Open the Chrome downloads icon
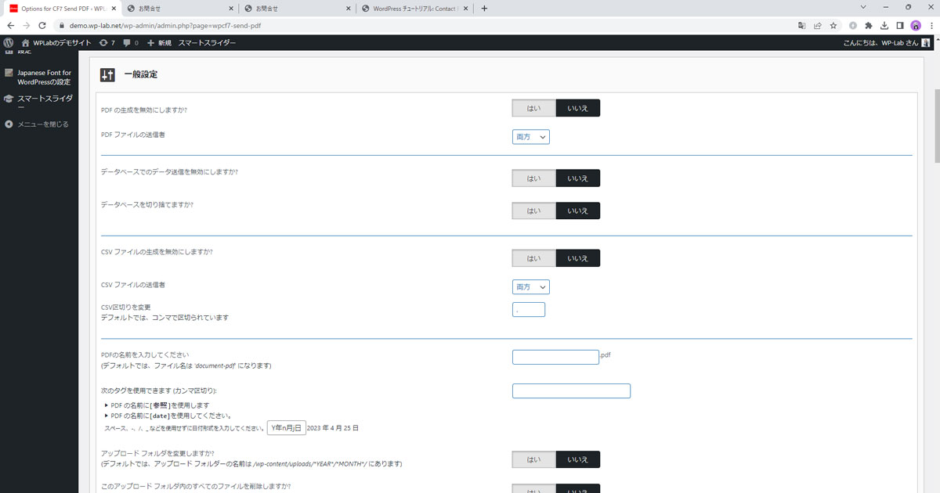Image resolution: width=940 pixels, height=493 pixels. [x=884, y=25]
